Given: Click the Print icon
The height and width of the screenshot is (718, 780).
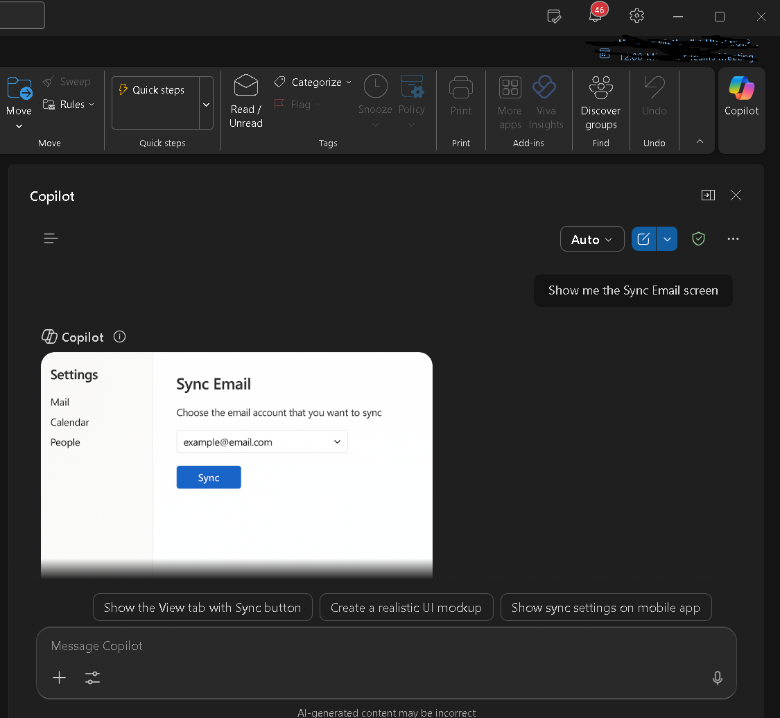Looking at the screenshot, I should 460,88.
